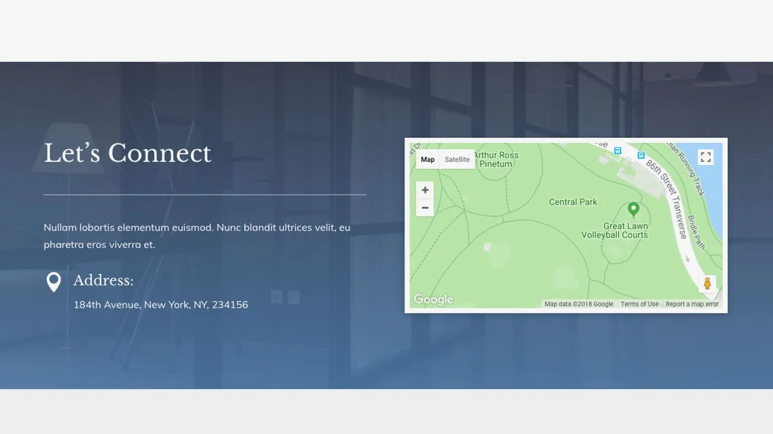Open the Terms of Use link

click(639, 304)
